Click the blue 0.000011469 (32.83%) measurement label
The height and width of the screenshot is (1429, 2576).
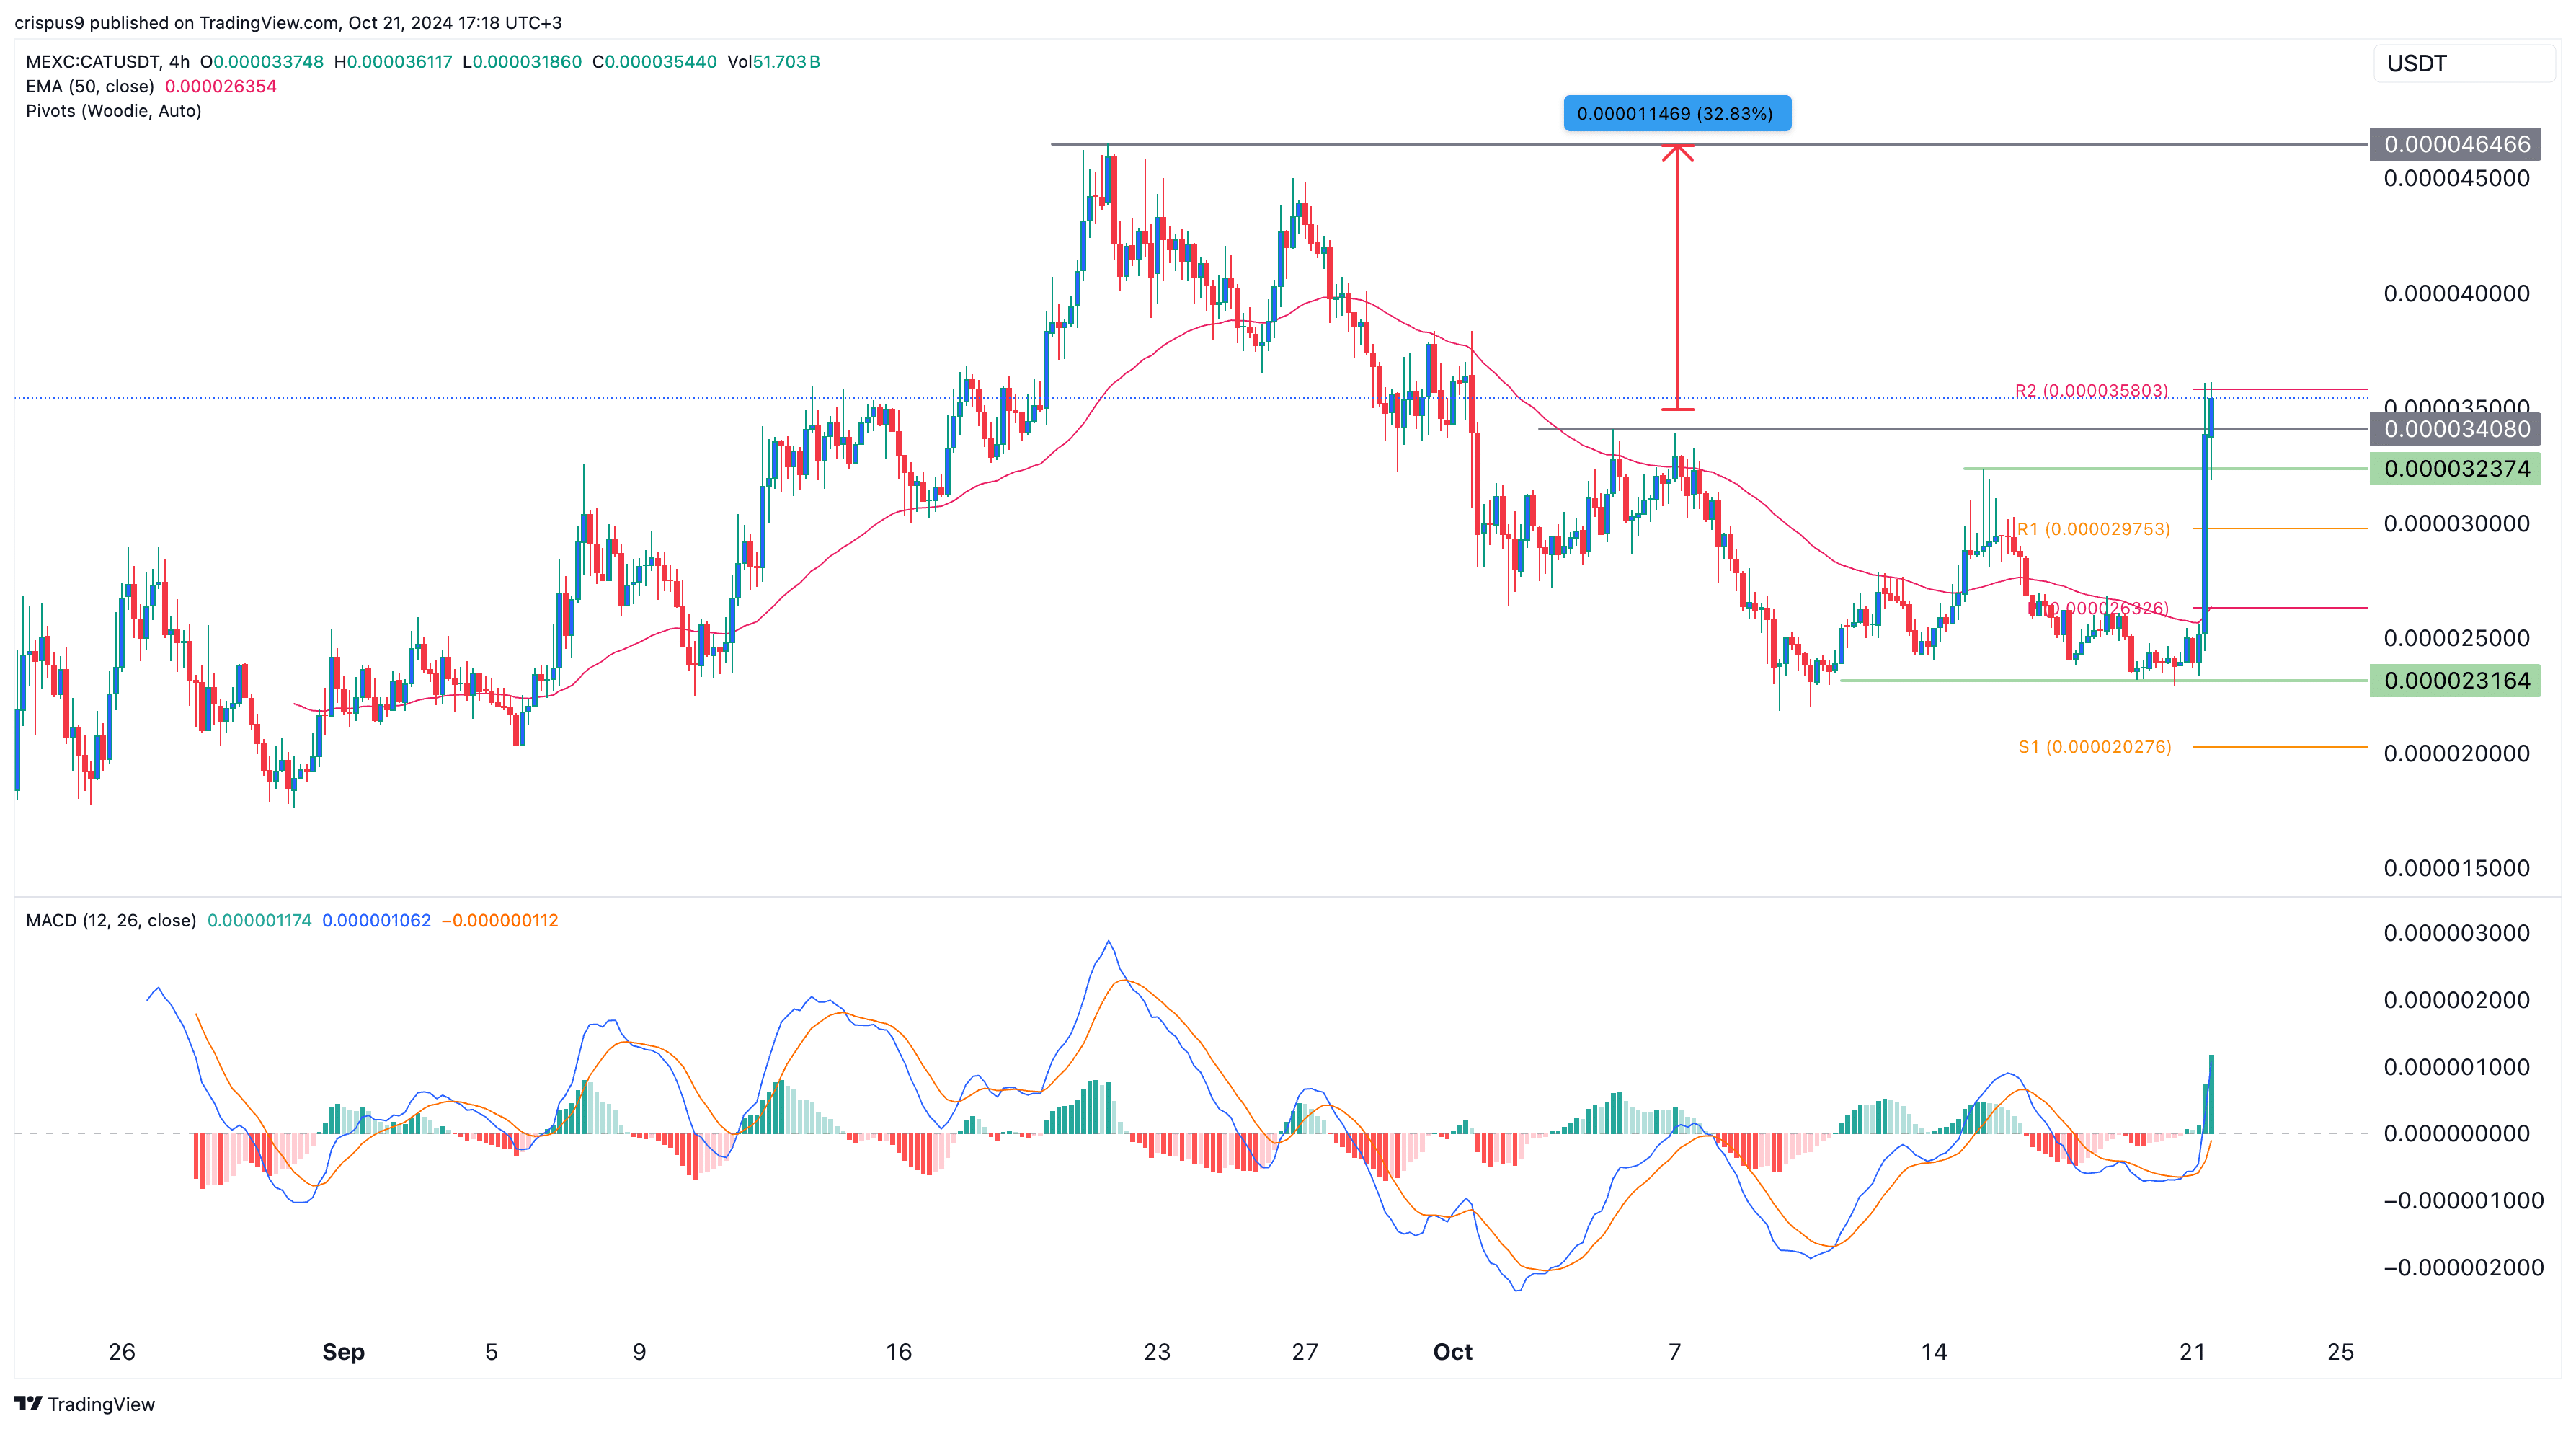(1677, 113)
